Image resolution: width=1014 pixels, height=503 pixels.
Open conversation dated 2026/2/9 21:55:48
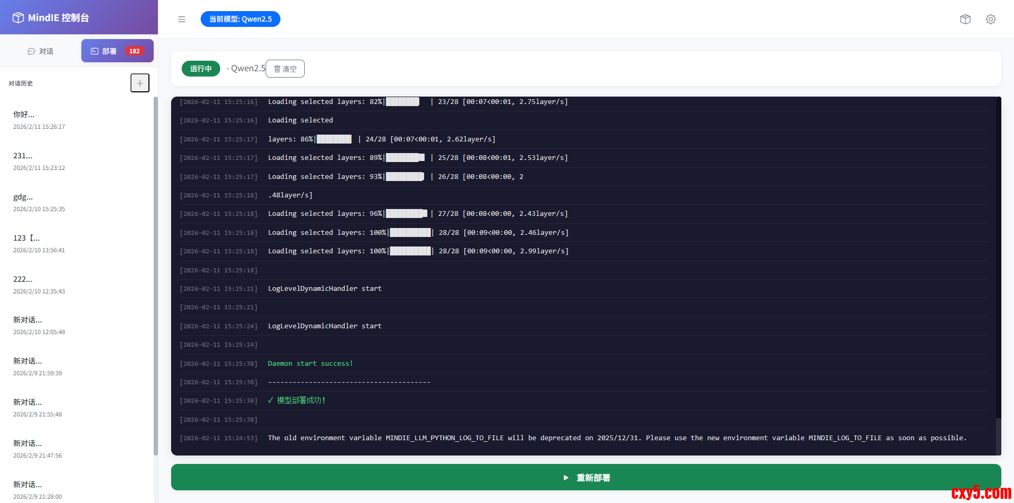(77, 407)
